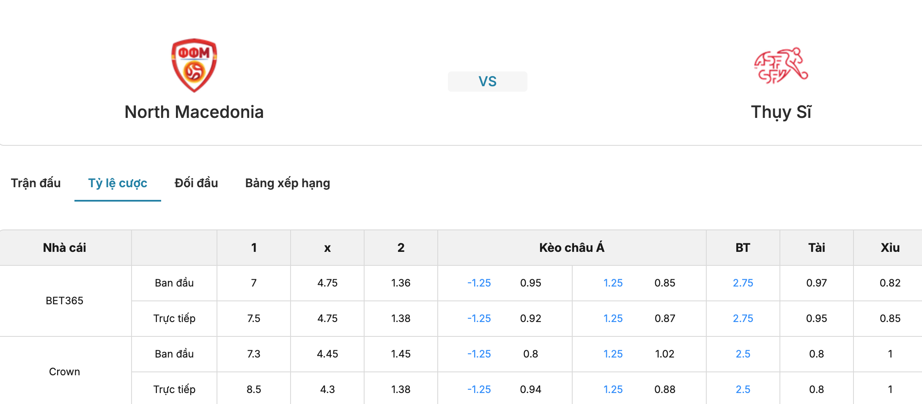The width and height of the screenshot is (922, 404).
Task: Click the VS badge between teams
Action: click(x=488, y=82)
